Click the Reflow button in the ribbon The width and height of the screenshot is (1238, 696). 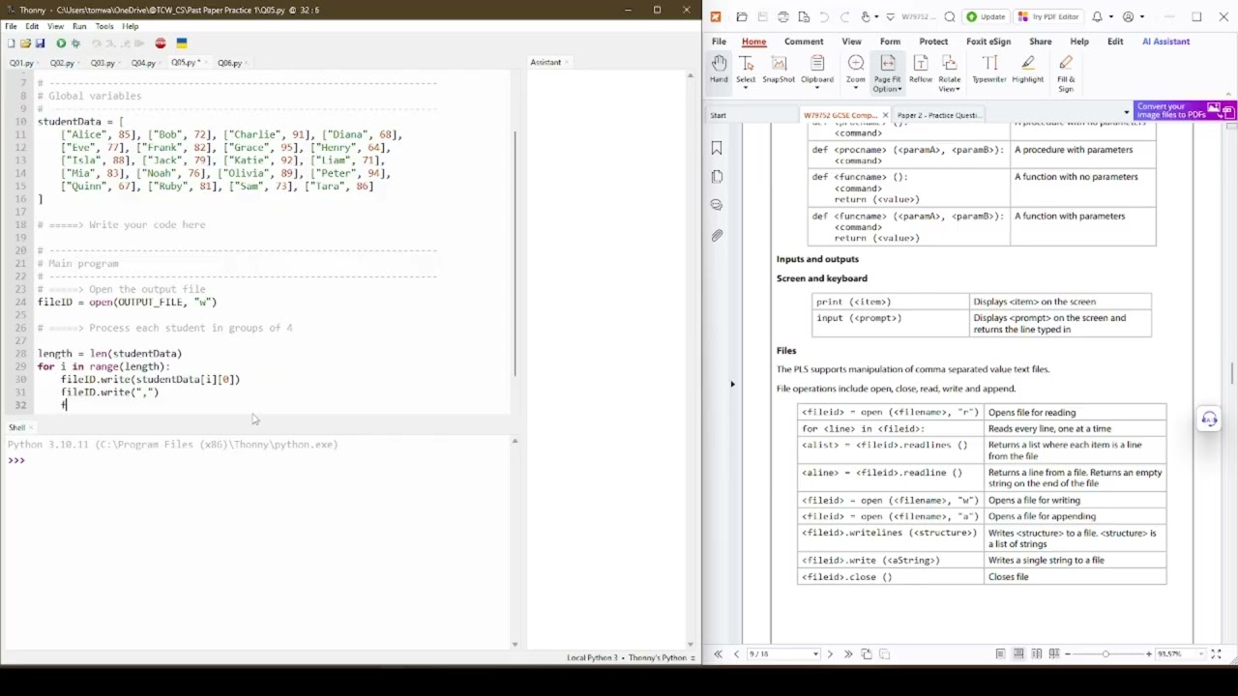coord(921,68)
